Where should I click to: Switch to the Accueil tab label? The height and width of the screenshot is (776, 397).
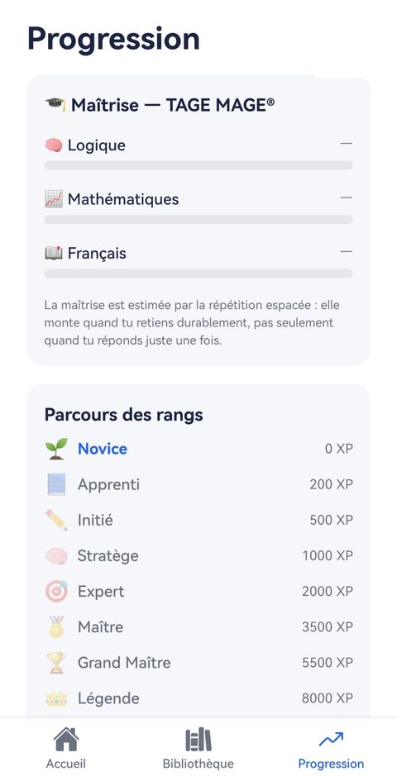(x=66, y=763)
